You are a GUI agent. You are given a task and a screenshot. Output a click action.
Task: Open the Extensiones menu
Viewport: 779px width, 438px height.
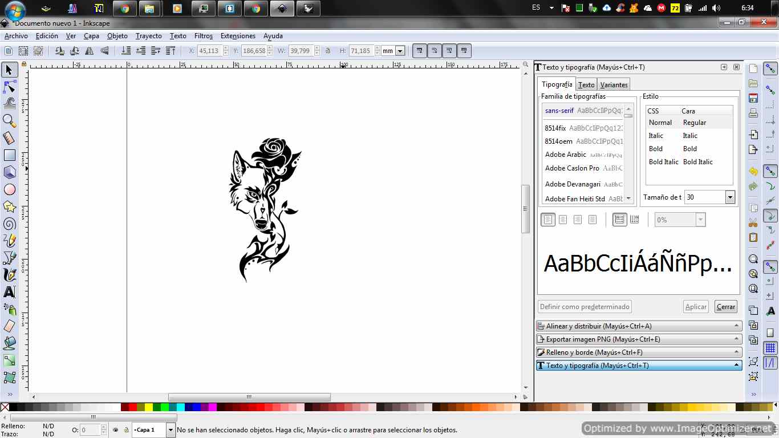point(238,36)
